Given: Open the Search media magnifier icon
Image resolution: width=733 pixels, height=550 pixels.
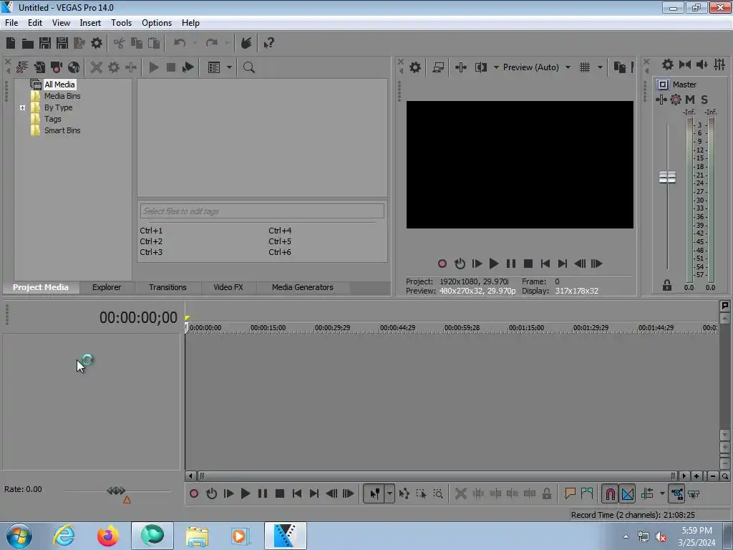Looking at the screenshot, I should coord(249,67).
